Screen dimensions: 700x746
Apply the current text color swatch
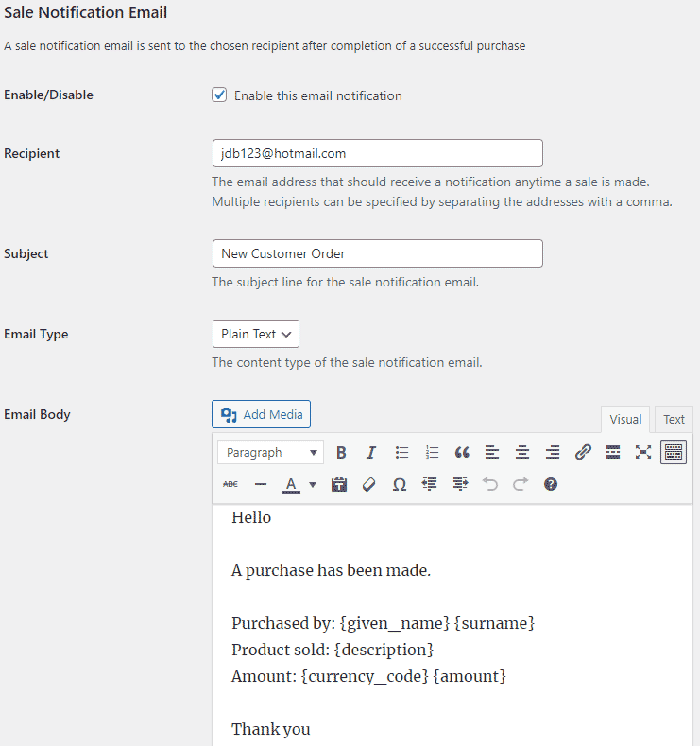coord(291,484)
